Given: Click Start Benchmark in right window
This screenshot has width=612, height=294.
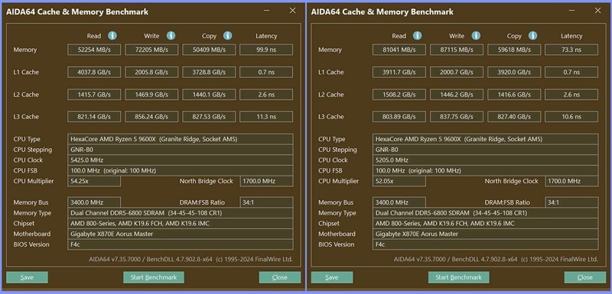Looking at the screenshot, I should pos(458,277).
